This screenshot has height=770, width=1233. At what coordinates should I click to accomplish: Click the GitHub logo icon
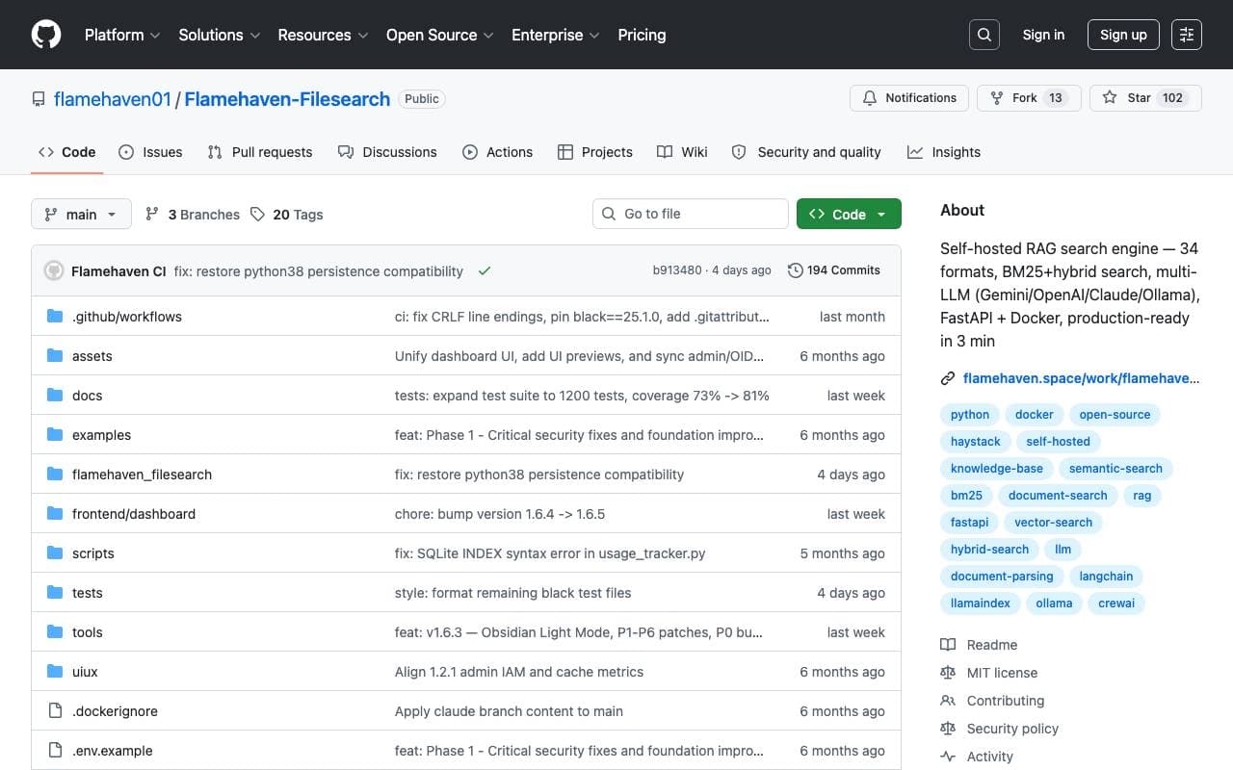click(x=46, y=35)
